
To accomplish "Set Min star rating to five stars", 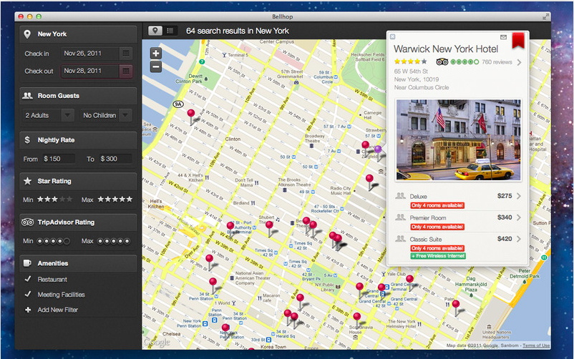I will pyautogui.click(x=69, y=200).
